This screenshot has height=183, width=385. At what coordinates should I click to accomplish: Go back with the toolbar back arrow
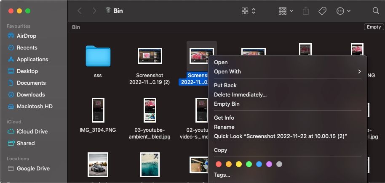80,11
